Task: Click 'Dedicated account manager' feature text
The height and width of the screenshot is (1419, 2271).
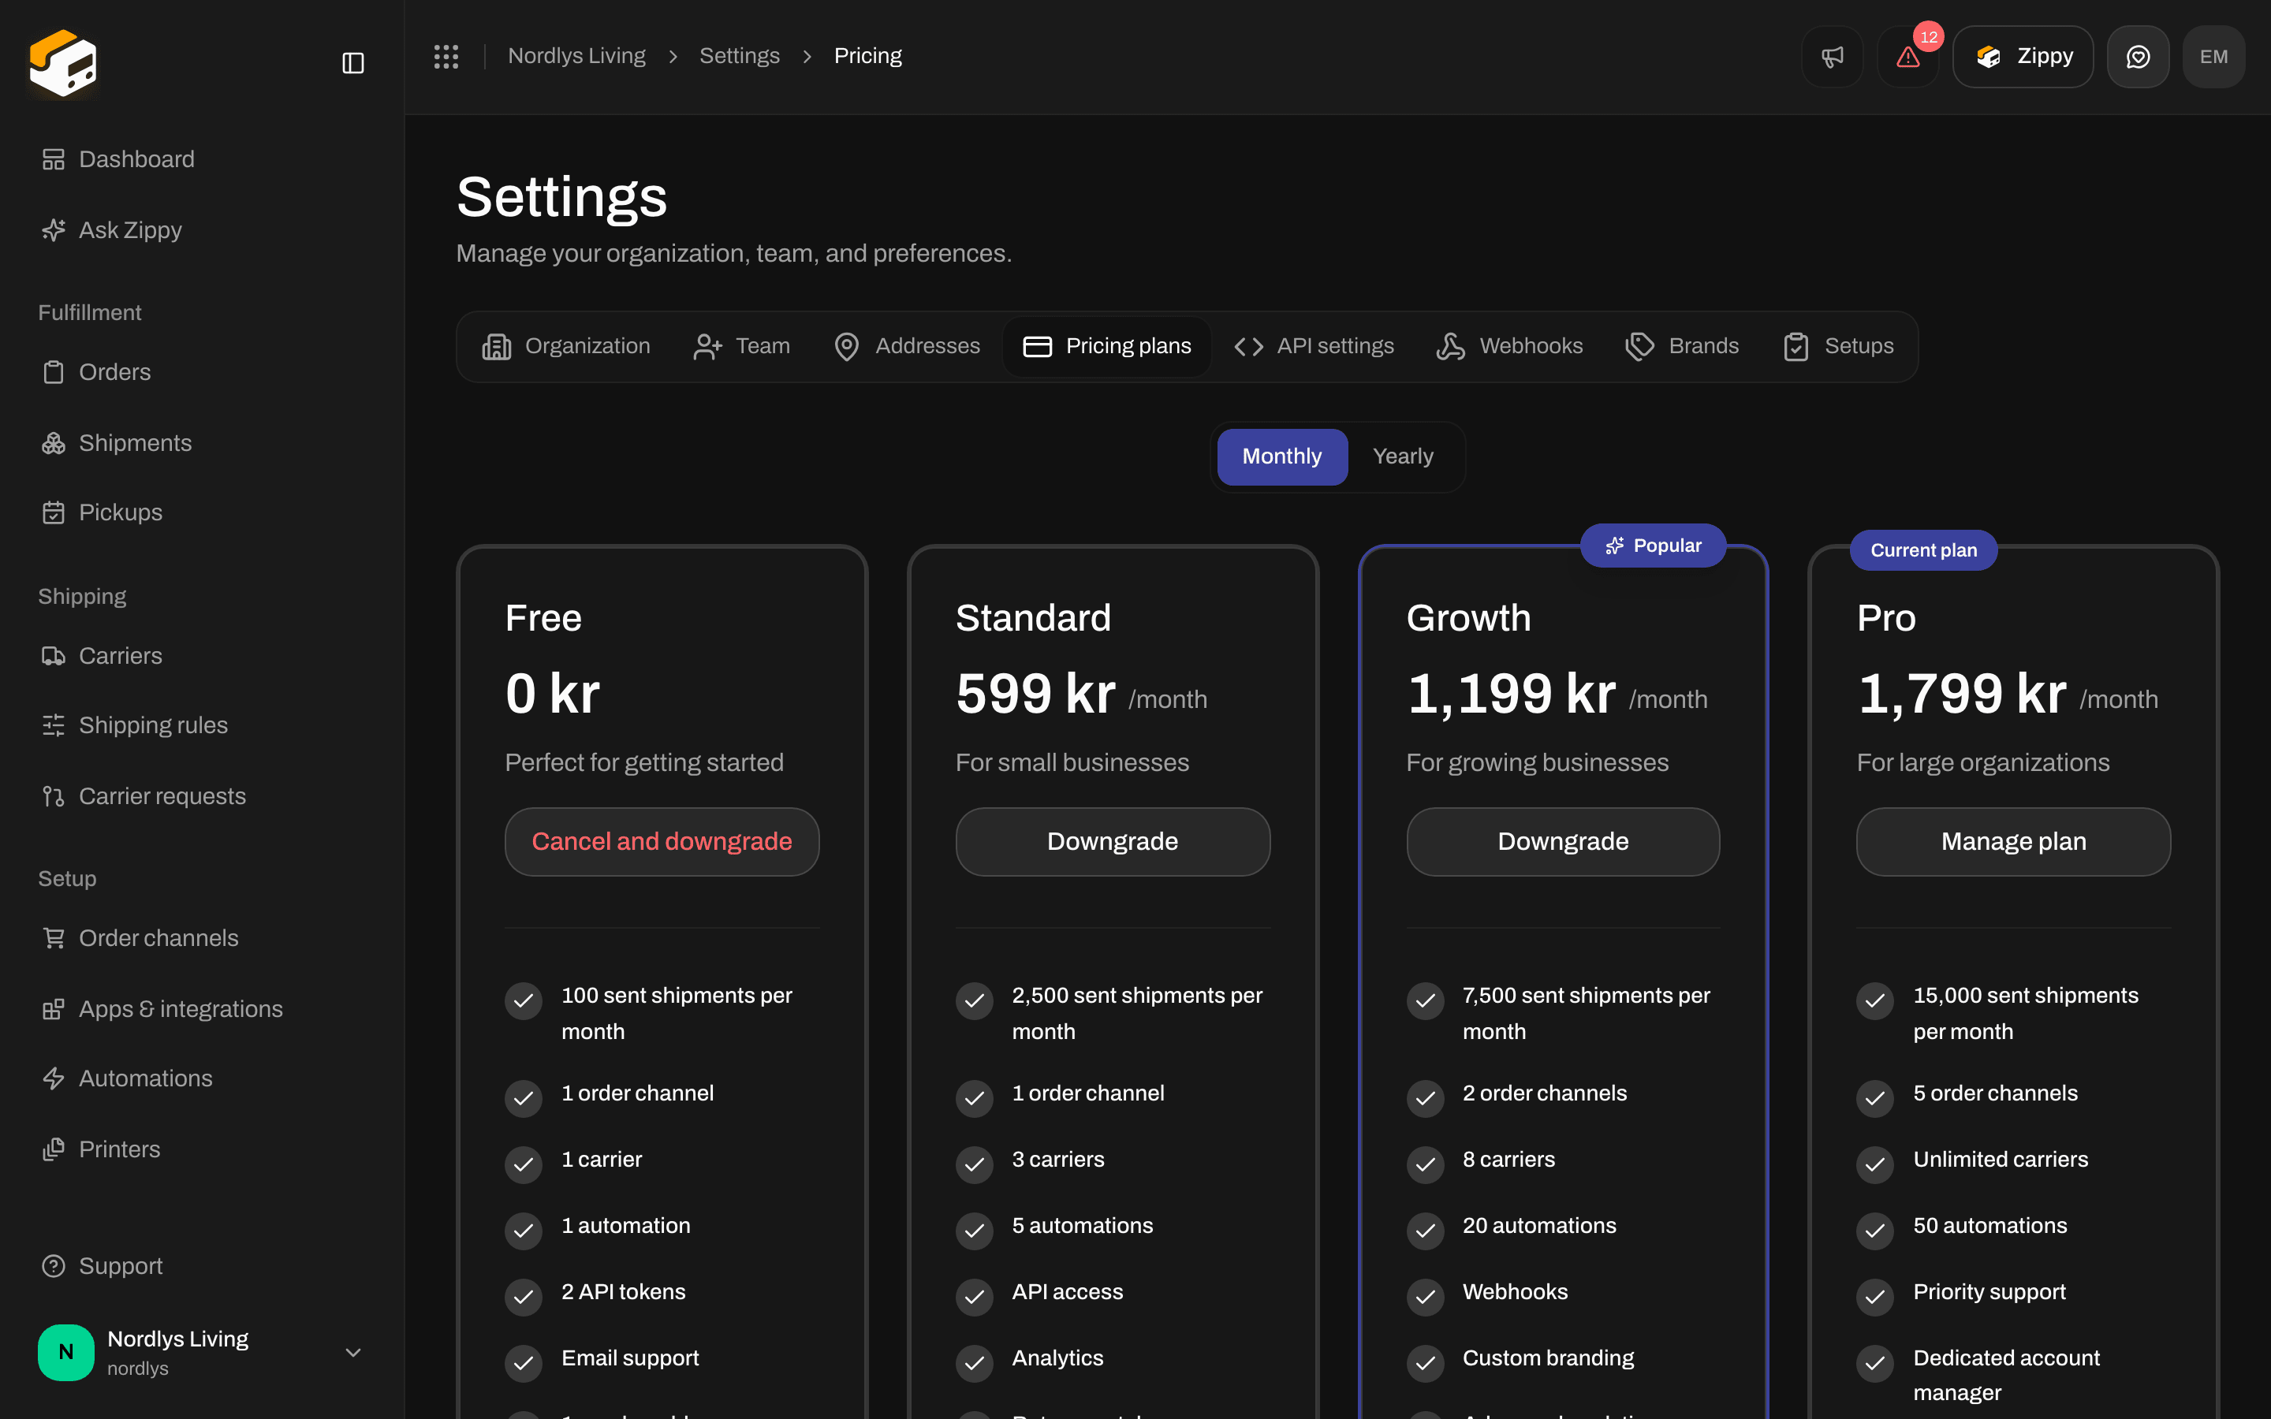Action: (x=2006, y=1375)
